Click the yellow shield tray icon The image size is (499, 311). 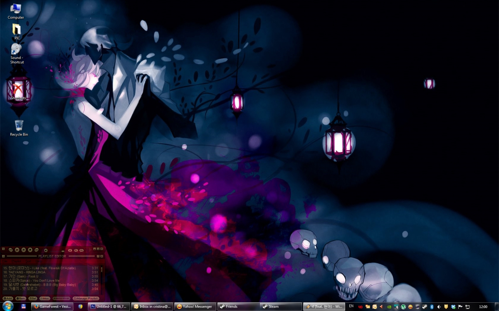click(446, 307)
